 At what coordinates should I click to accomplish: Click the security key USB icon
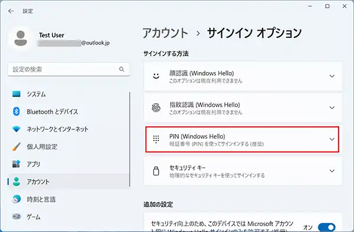(156, 171)
